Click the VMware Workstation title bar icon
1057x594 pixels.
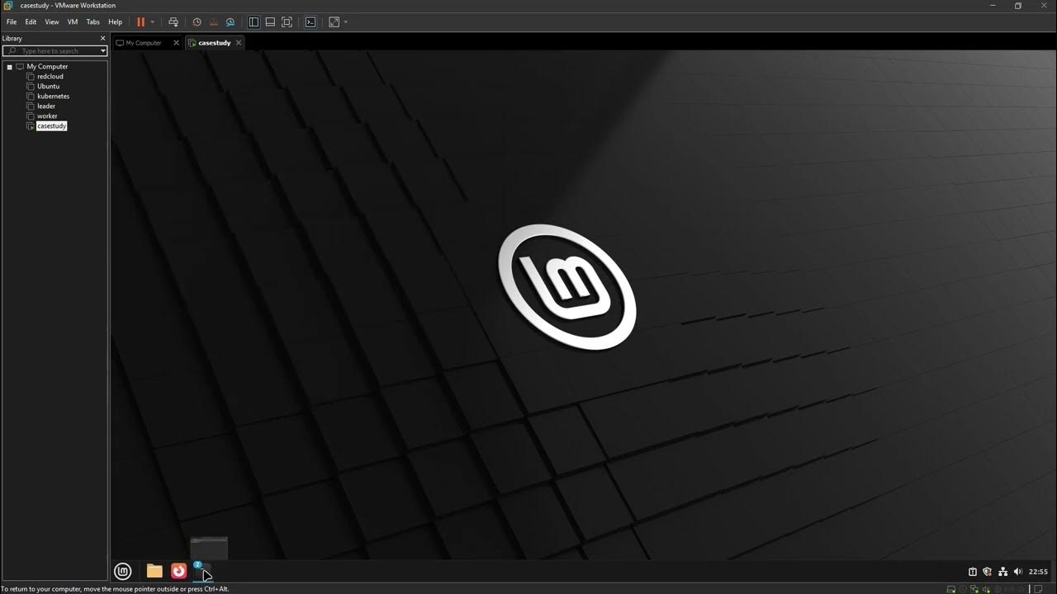coord(8,6)
